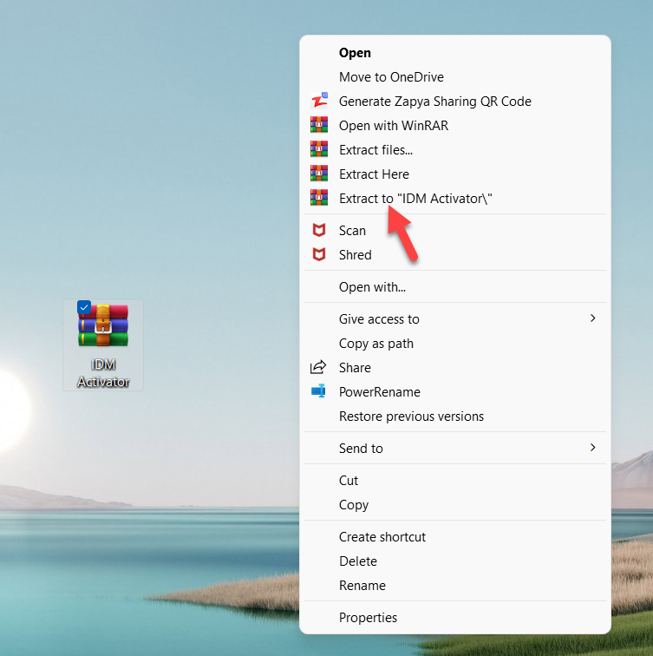Uncheck the selection checkbox on IDM Activator
653x656 pixels.
[84, 307]
